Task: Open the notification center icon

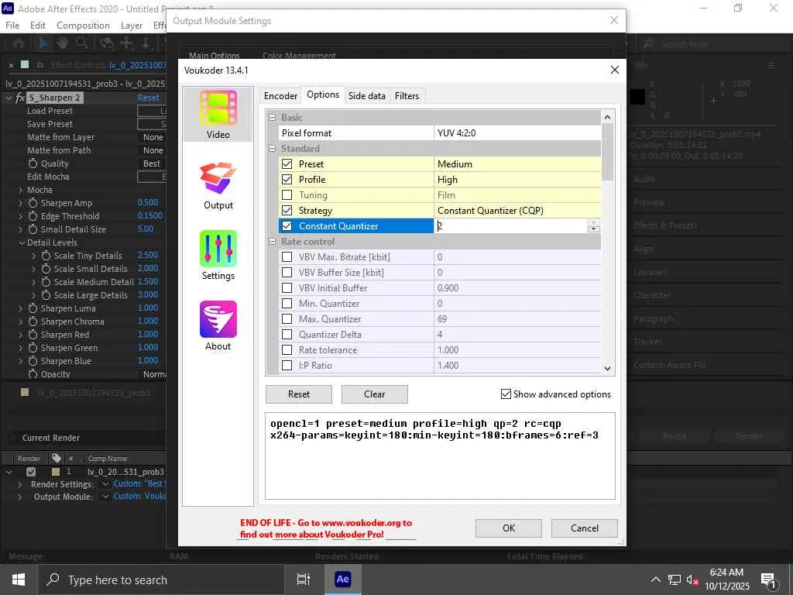Action: [768, 580]
